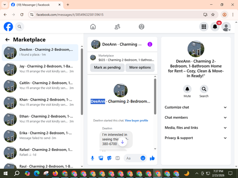Open Copilot from the taskbar
Screen dimensions: 238x178
click(27, 173)
